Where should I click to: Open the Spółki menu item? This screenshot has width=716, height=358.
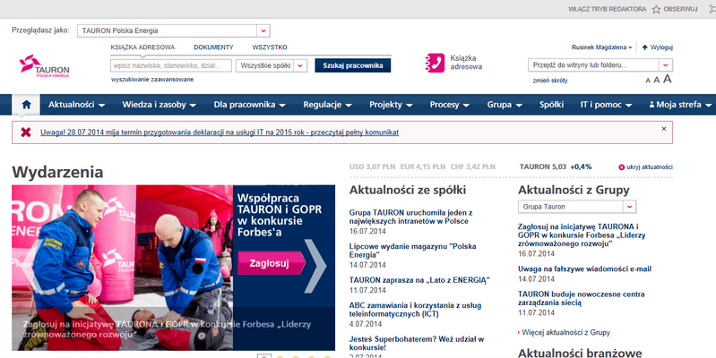pyautogui.click(x=551, y=105)
